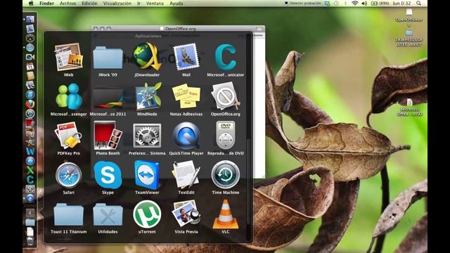Open the Ir menu
Viewport: 450px width, 253px height.
click(139, 3)
